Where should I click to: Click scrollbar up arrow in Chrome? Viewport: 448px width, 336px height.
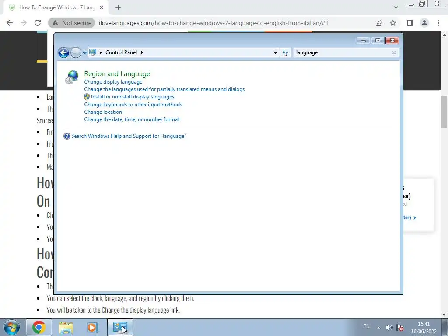pyautogui.click(x=444, y=35)
